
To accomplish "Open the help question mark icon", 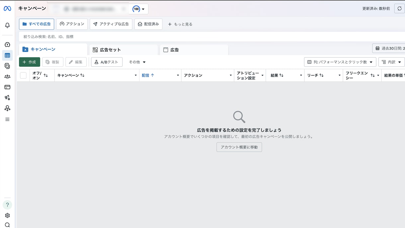I will 7,205.
